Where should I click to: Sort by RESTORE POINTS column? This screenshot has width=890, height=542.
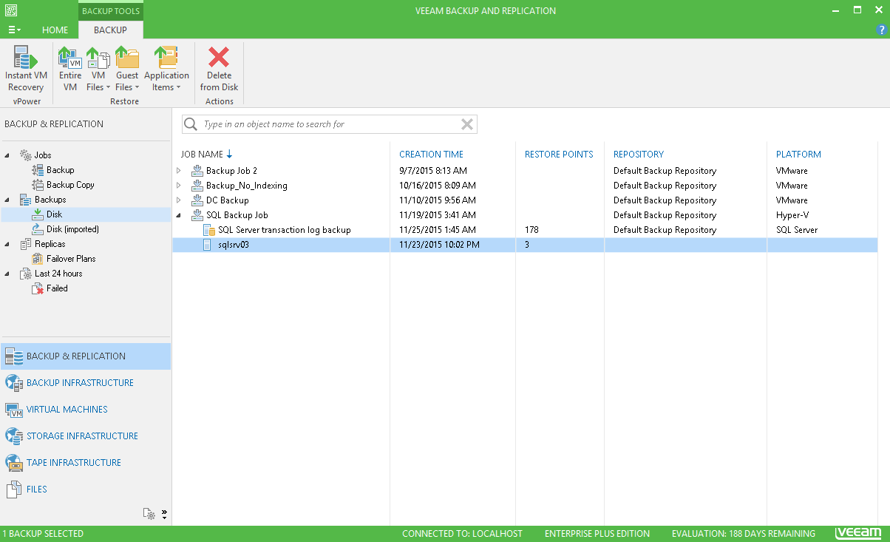click(x=559, y=155)
